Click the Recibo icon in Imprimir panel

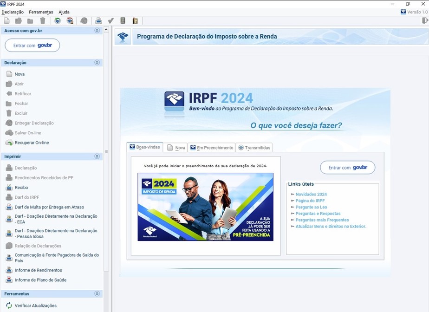9,188
